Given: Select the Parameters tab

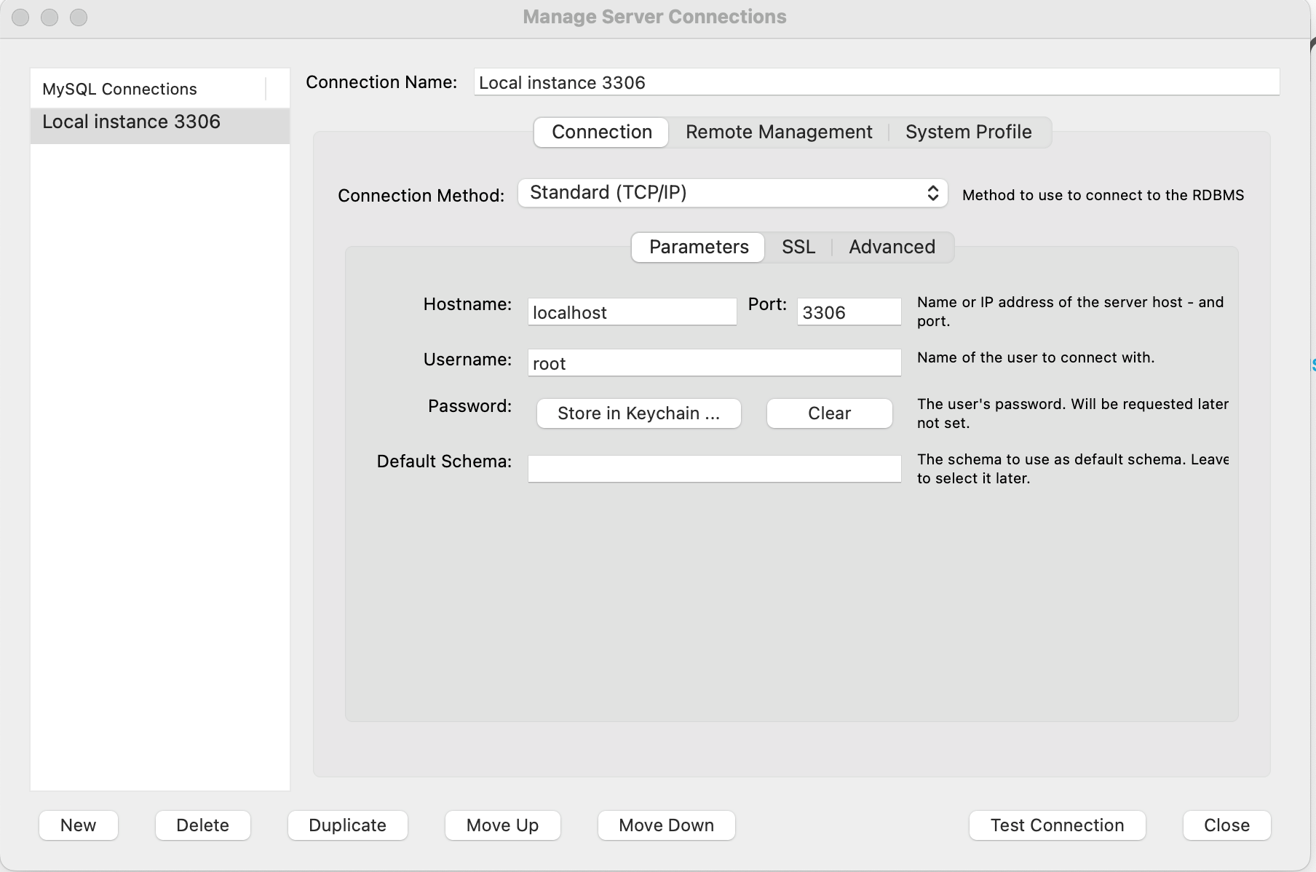Looking at the screenshot, I should tap(698, 247).
